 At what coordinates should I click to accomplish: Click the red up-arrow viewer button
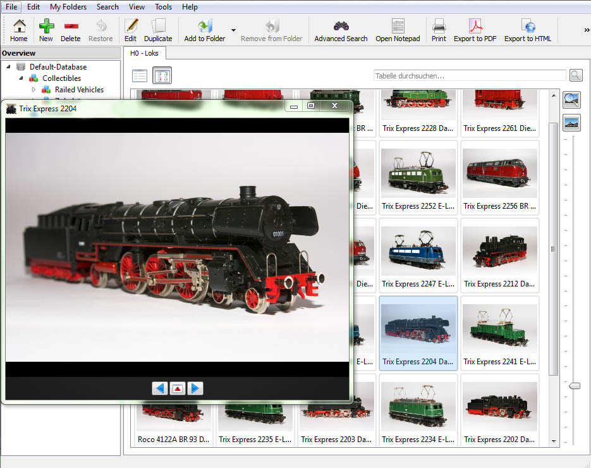tap(178, 388)
